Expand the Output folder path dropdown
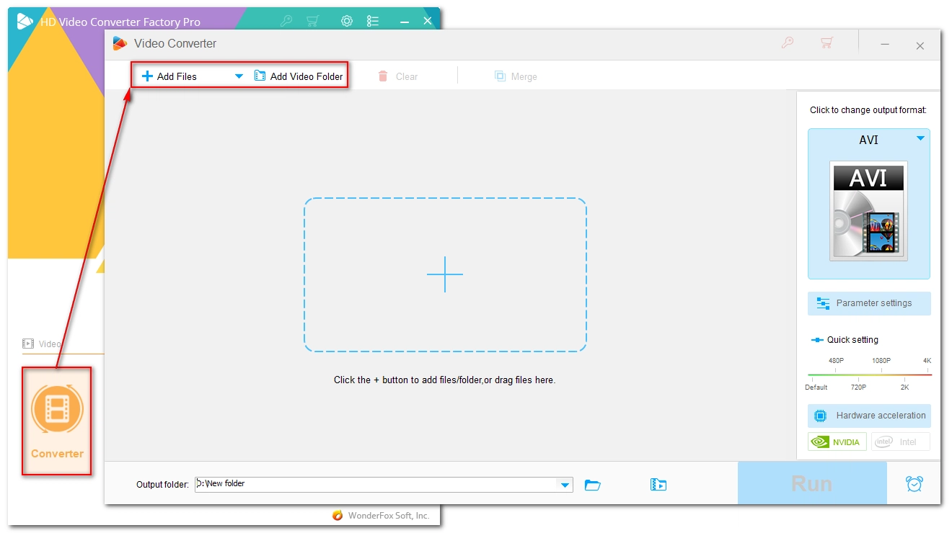The image size is (952, 533). click(x=565, y=485)
